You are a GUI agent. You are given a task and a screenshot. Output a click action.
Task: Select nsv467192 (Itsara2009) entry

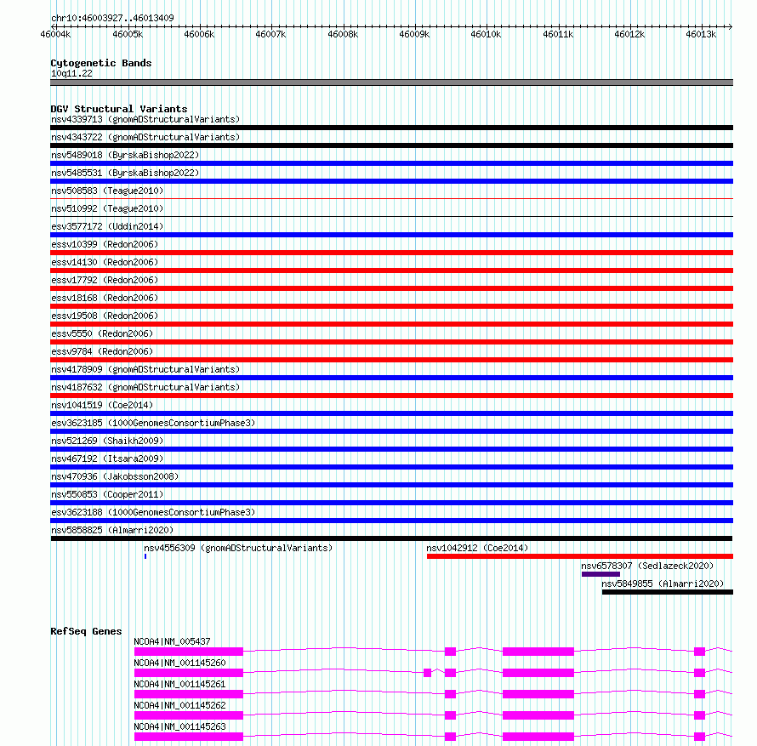pos(107,458)
